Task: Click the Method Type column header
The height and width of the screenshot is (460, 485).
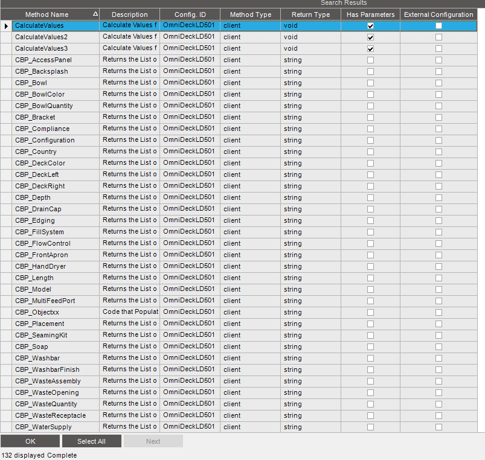Action: [250, 14]
